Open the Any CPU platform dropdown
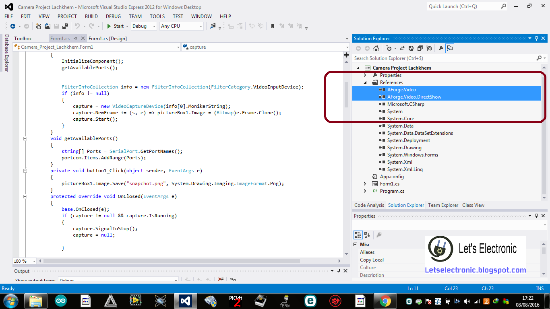 point(201,26)
